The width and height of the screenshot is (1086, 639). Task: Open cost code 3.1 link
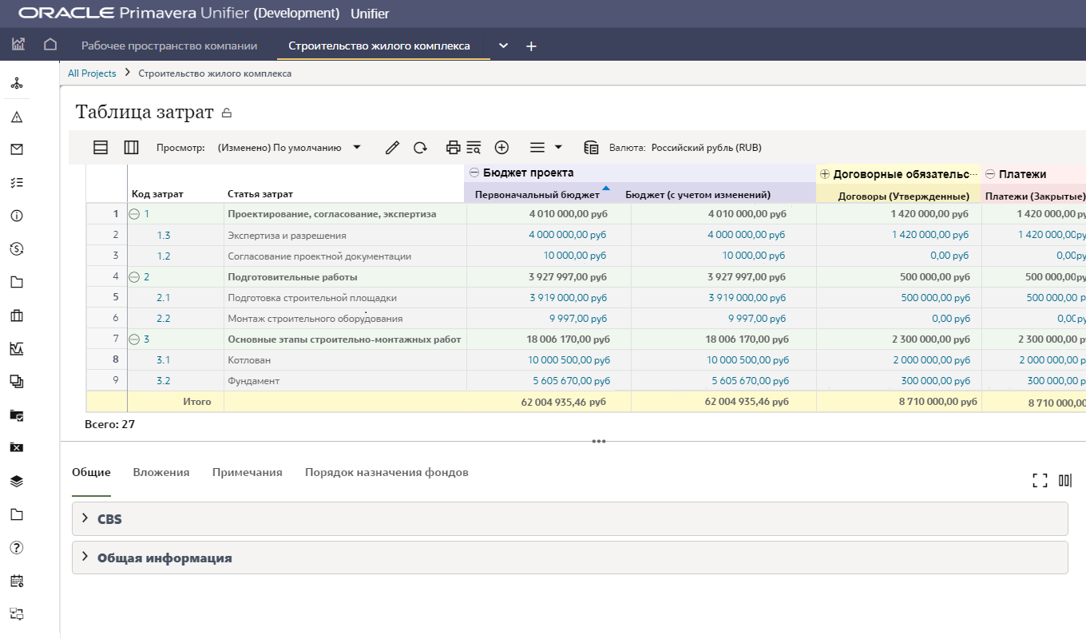(x=163, y=360)
